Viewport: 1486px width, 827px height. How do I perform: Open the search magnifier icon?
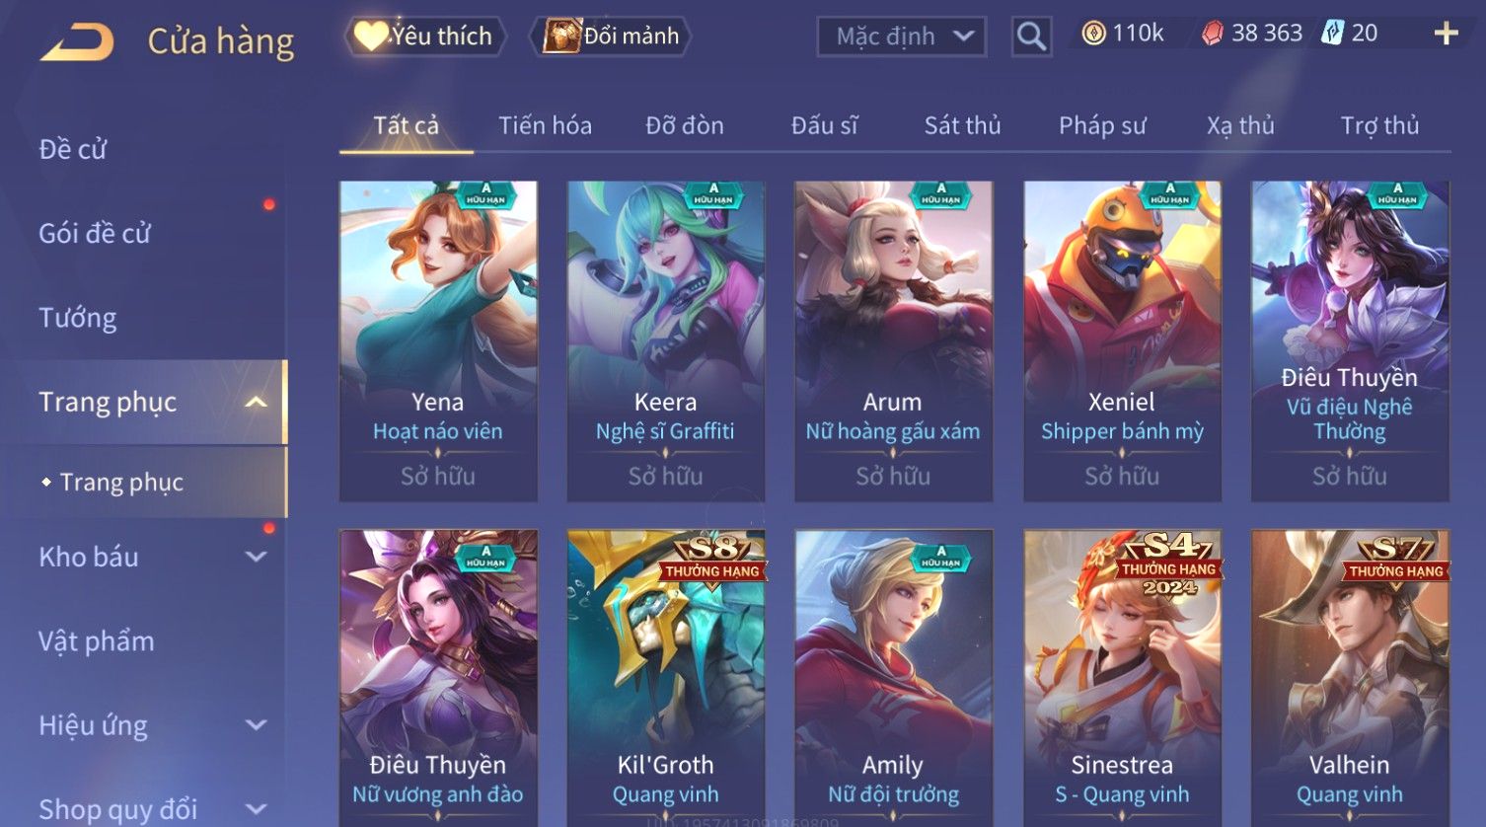[1031, 37]
